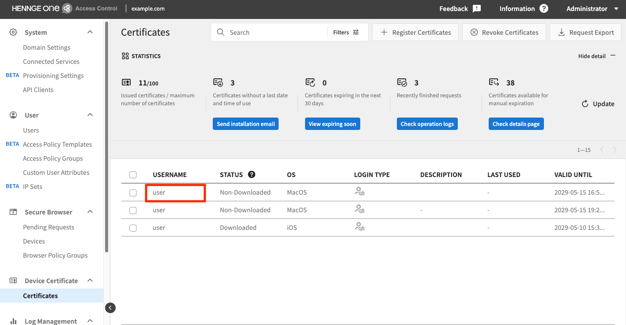Hide statistics detail panel
The width and height of the screenshot is (626, 325).
(596, 56)
